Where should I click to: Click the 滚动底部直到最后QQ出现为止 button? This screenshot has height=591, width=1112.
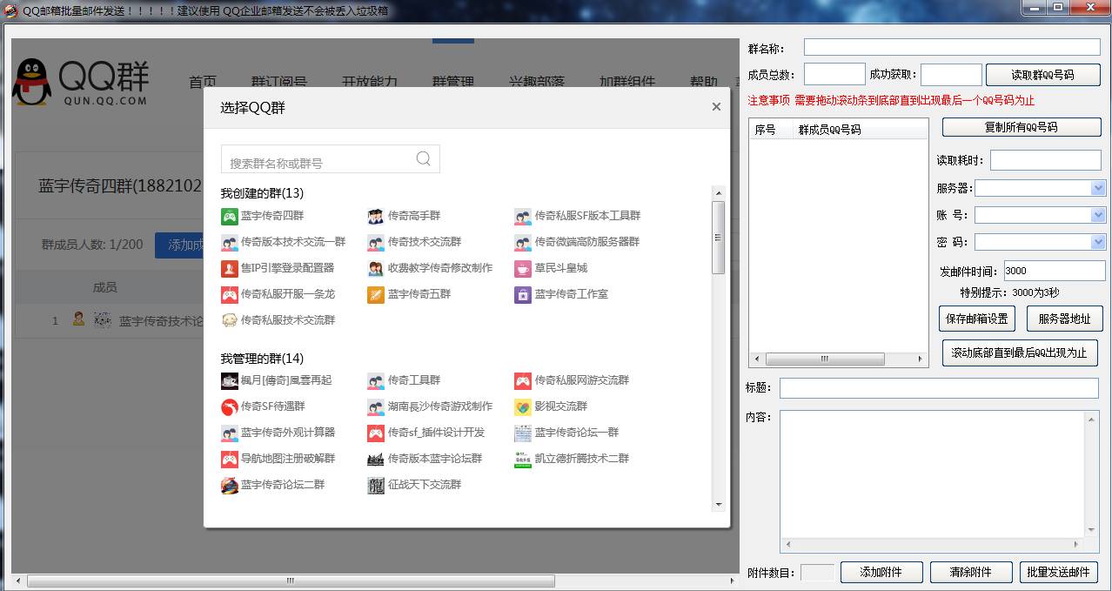click(x=1020, y=353)
